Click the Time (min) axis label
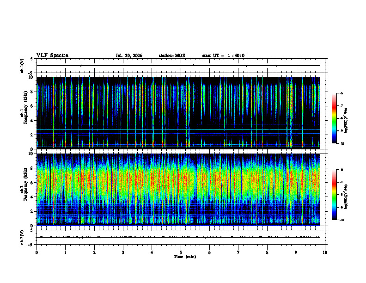The height and width of the screenshot is (283, 366). pos(185,257)
